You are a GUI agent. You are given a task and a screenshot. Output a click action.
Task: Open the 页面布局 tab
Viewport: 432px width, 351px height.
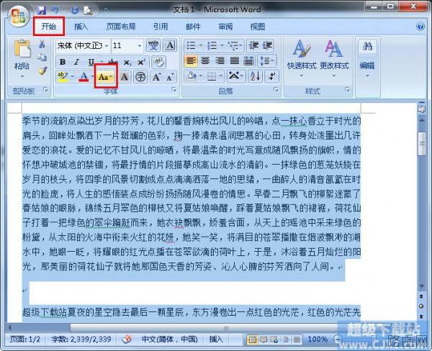pos(121,27)
